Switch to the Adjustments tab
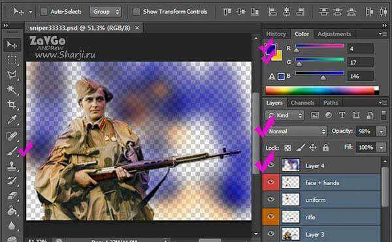 pyautogui.click(x=335, y=34)
